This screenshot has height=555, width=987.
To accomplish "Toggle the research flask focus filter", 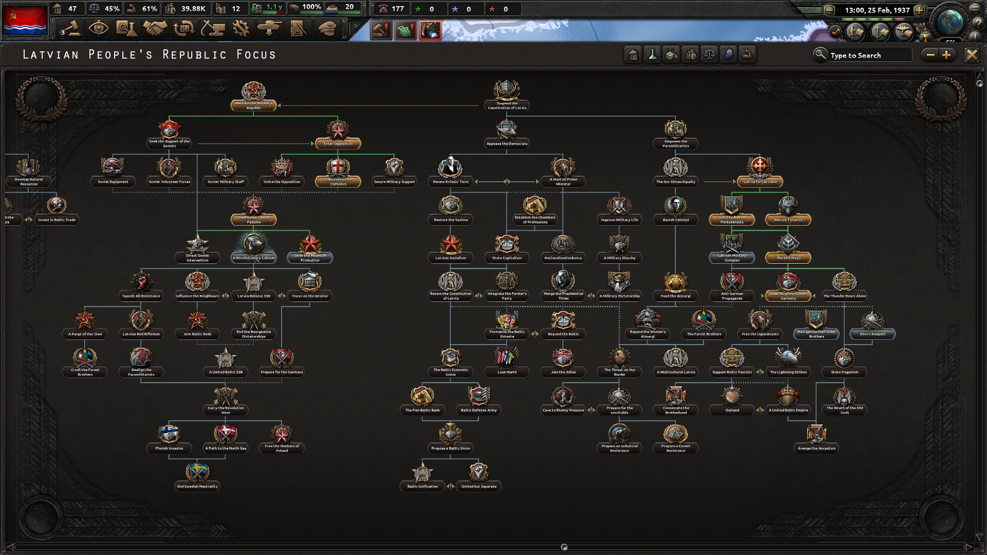I will point(652,54).
